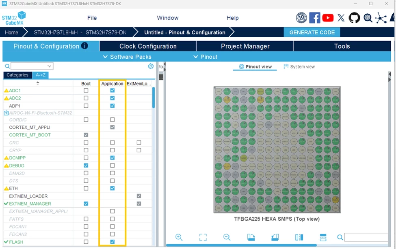Click the pinout view horizontal scrollbar
396x249 pixels.
(241, 245)
